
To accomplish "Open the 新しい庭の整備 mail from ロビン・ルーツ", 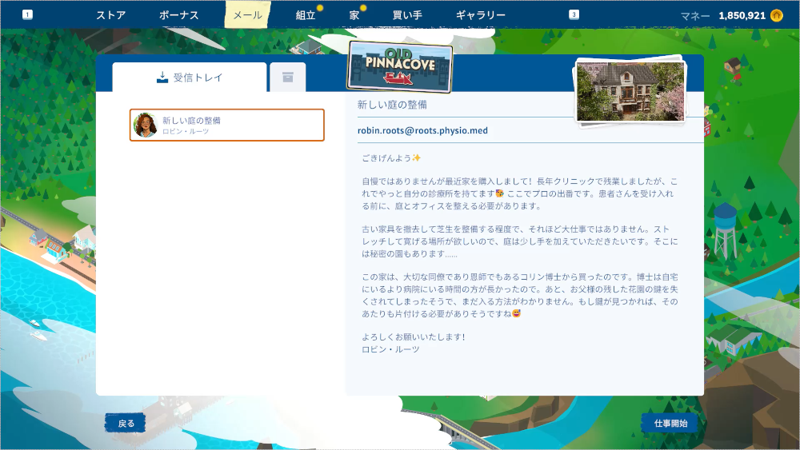I will (x=227, y=125).
